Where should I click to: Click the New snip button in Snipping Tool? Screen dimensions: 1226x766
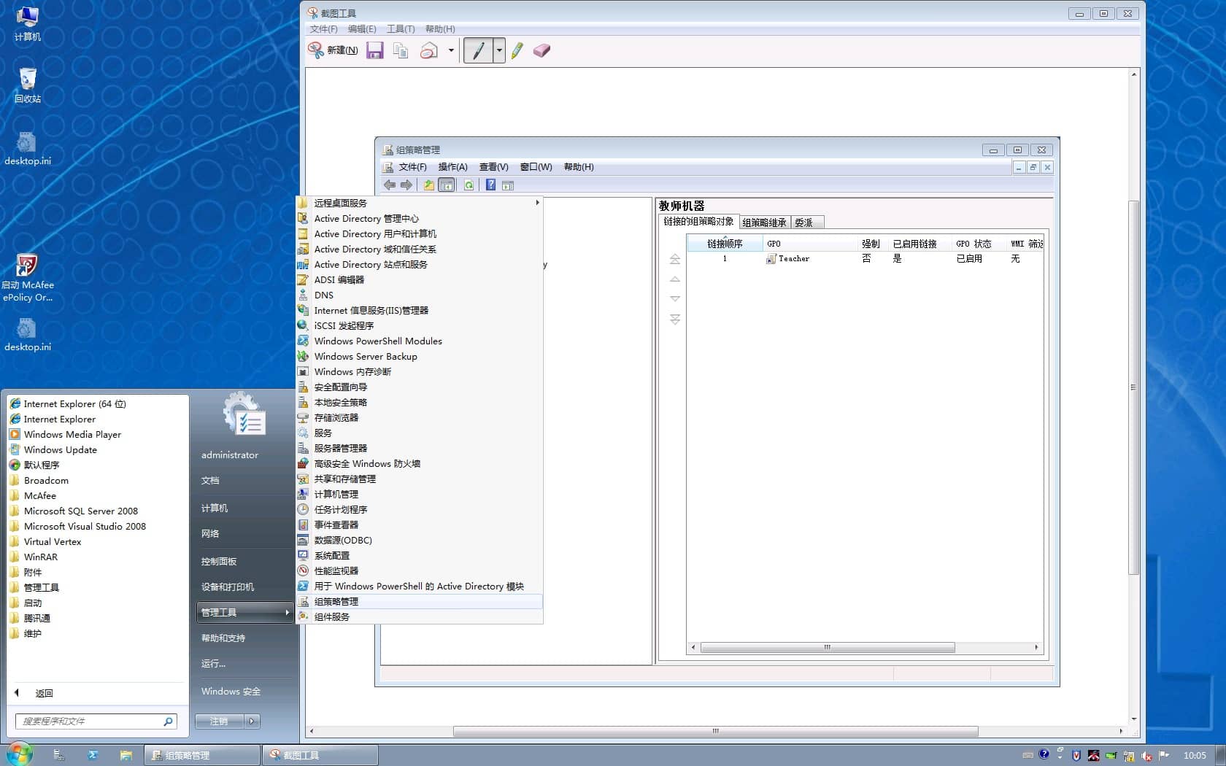[x=334, y=50]
